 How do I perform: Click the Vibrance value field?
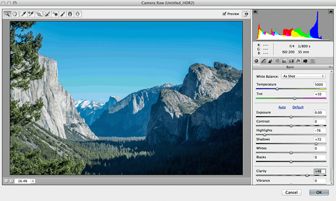click(x=320, y=181)
